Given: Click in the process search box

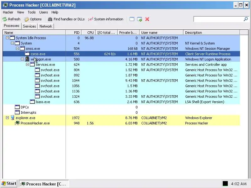Looking at the screenshot, I should tap(218, 19).
